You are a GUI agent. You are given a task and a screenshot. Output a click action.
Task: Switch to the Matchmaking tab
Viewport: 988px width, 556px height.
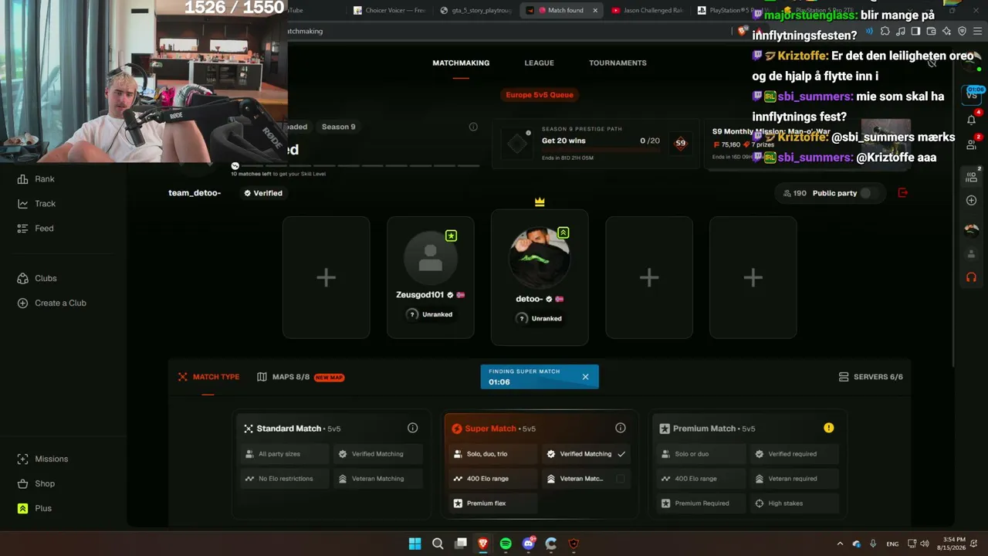tap(461, 63)
